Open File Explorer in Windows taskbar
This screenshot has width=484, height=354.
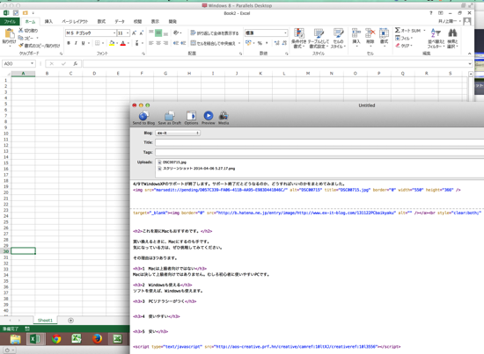16,339
